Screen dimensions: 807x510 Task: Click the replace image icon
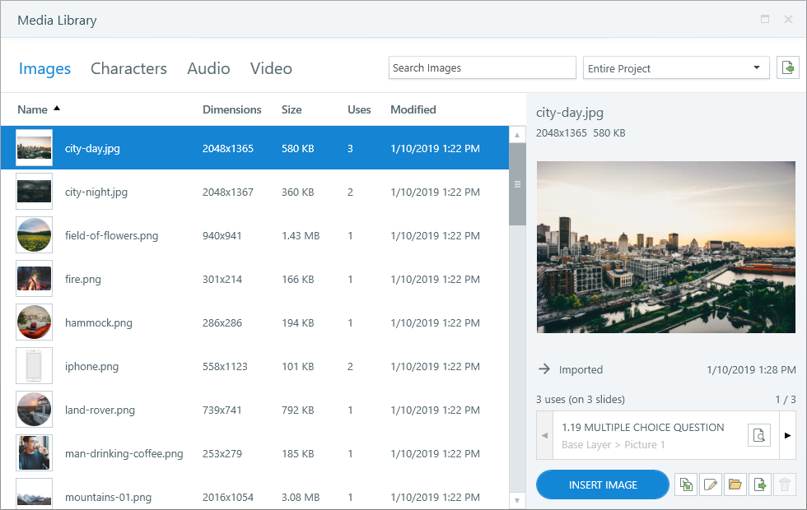point(685,485)
